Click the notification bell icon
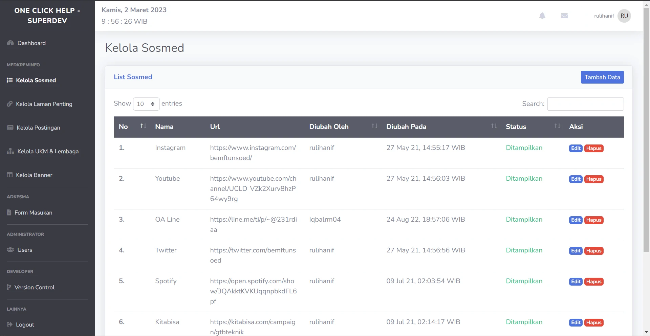650x336 pixels. (542, 16)
